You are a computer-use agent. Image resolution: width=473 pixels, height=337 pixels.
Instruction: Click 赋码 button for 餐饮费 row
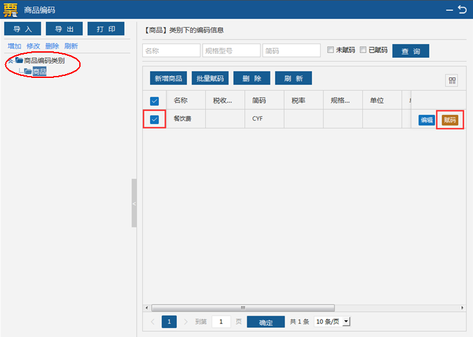click(x=450, y=120)
